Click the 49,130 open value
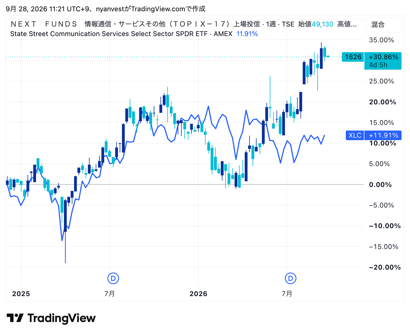The width and height of the screenshot is (410, 335). click(322, 24)
